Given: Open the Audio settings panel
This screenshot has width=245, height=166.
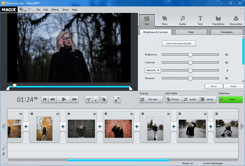Looking at the screenshot, I should point(183,20).
